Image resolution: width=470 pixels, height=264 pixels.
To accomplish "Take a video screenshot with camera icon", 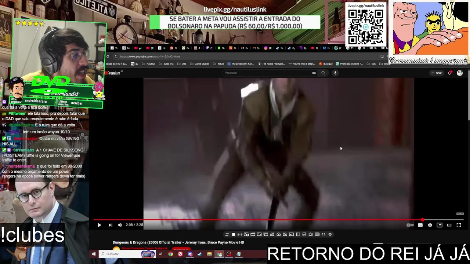I will [x=311, y=234].
